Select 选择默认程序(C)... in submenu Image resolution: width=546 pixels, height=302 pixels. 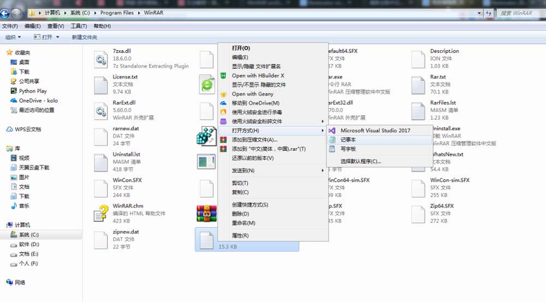[x=379, y=161]
